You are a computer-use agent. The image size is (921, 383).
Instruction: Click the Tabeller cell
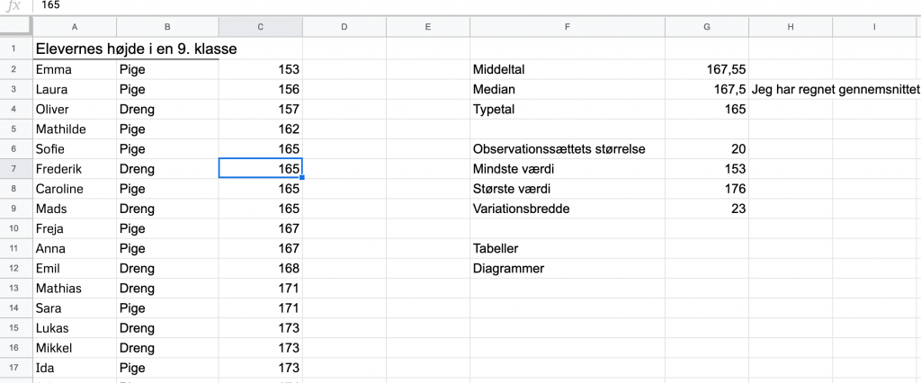[x=568, y=248]
